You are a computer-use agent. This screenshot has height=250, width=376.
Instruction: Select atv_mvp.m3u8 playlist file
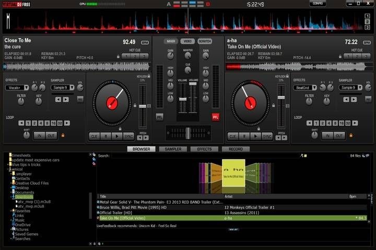(x=31, y=206)
